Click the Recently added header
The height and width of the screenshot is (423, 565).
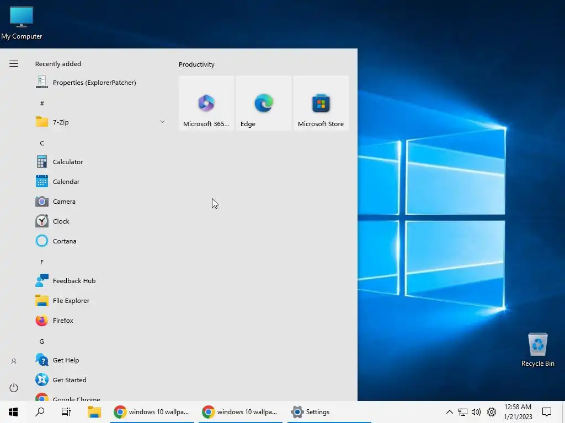coord(58,64)
